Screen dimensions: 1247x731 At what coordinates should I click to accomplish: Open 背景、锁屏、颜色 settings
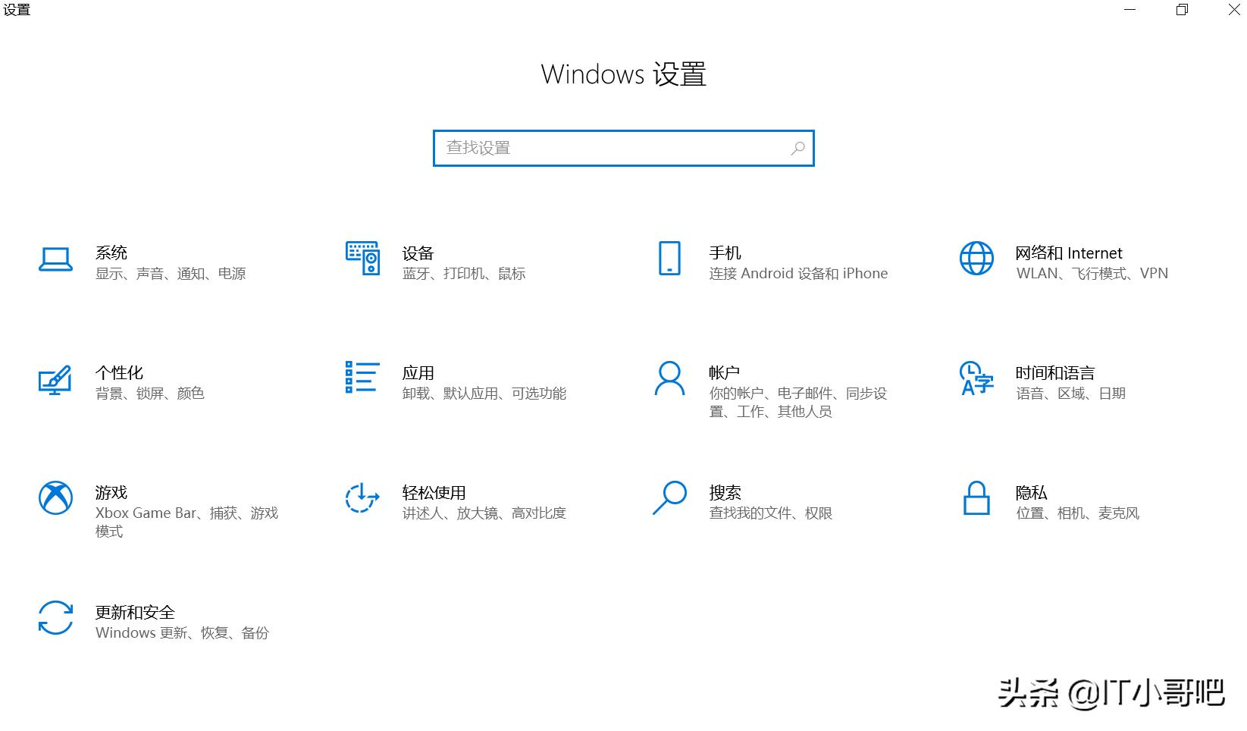[149, 393]
